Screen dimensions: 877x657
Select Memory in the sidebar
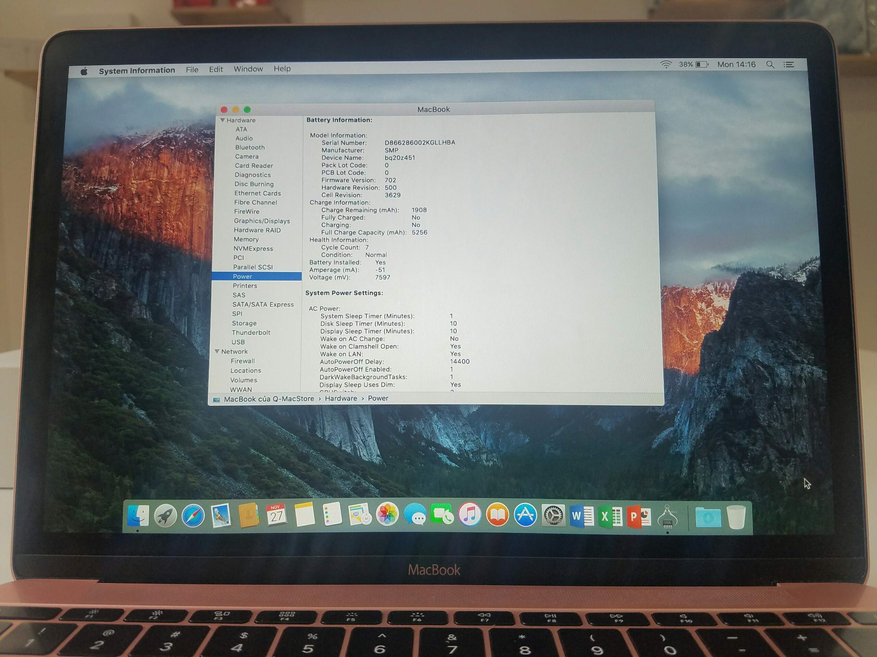(246, 239)
